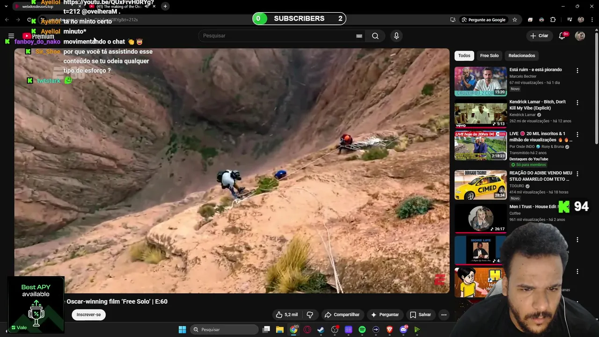Open File Explorer from the taskbar

(x=280, y=330)
